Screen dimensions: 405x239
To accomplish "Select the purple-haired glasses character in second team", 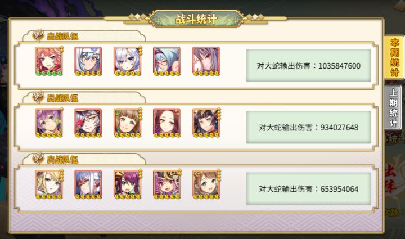I will pyautogui.click(x=49, y=123).
